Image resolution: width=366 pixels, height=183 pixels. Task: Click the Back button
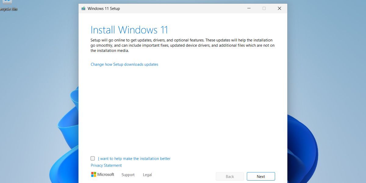click(230, 176)
